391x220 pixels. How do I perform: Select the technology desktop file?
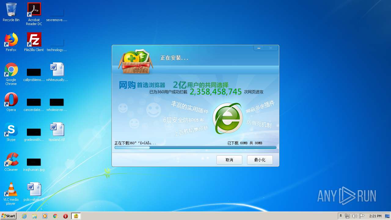[57, 44]
